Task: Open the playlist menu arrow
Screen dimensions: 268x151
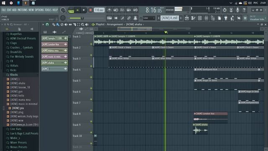Action: pyautogui.click(x=43, y=25)
